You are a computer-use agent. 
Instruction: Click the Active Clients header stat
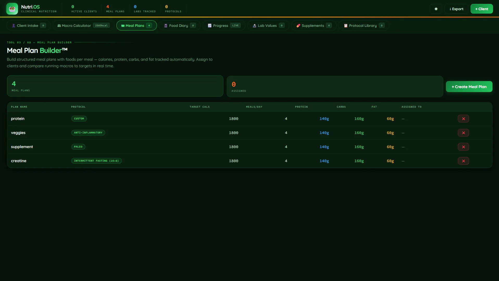pos(84,9)
